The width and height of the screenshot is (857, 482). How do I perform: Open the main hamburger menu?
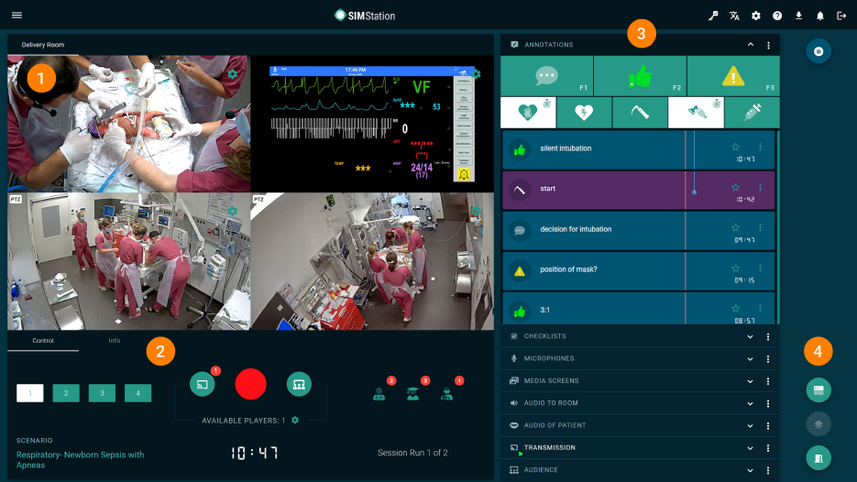tap(16, 16)
